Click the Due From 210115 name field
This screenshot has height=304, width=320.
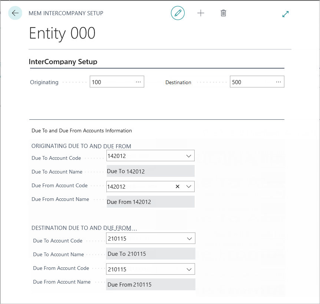coord(150,285)
